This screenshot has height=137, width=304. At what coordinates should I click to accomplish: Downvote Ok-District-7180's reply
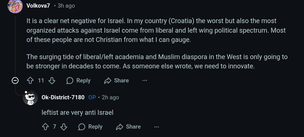pos(64,127)
